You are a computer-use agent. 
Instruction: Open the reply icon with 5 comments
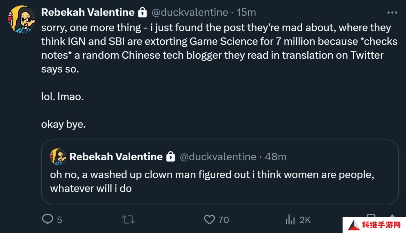48,219
